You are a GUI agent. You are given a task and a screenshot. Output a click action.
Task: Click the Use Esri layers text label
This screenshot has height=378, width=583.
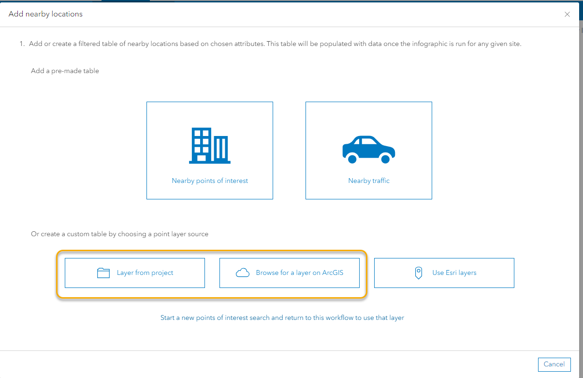pyautogui.click(x=454, y=272)
